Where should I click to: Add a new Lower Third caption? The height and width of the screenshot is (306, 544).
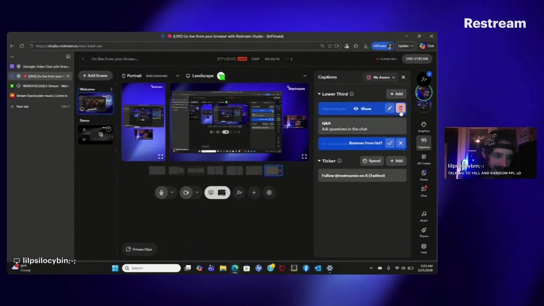(x=397, y=94)
